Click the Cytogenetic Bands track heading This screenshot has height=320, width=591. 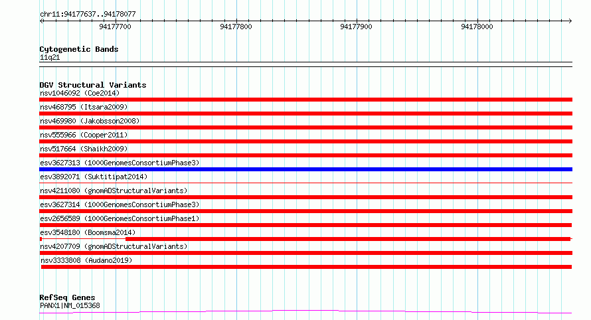click(x=79, y=49)
